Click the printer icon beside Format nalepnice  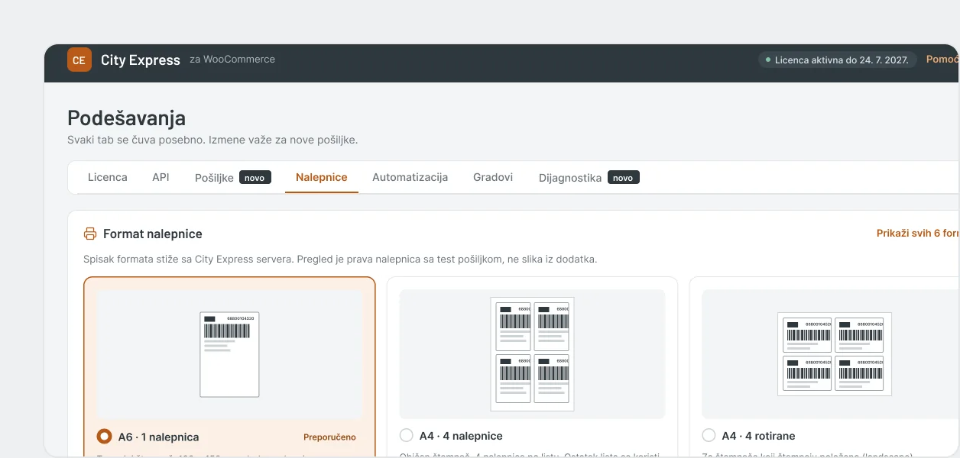click(90, 234)
